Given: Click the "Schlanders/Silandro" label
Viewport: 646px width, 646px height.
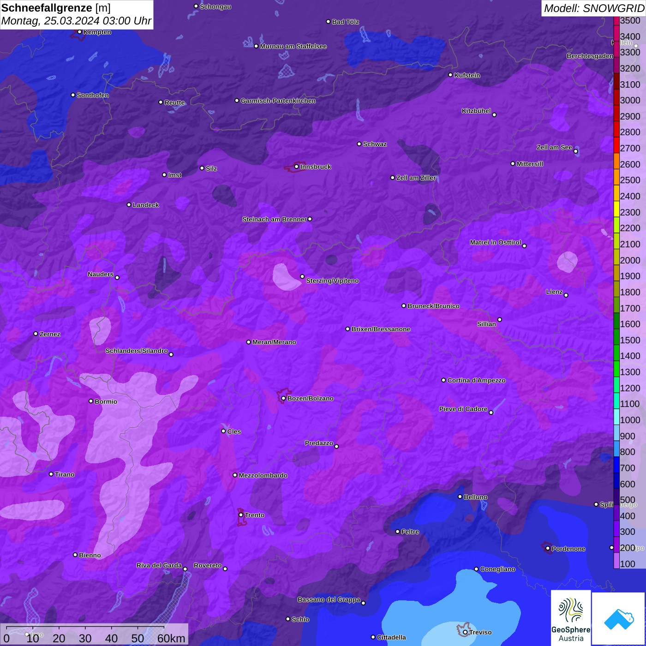Looking at the screenshot, I should tap(137, 351).
